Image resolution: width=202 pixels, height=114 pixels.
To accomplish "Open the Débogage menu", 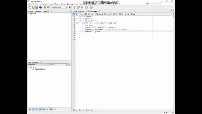I will (70, 4).
